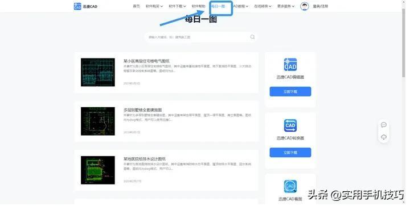The width and height of the screenshot is (410, 206).
Task: Open the 某小区高层住宅楼电气图纸 title link
Action: (146, 61)
